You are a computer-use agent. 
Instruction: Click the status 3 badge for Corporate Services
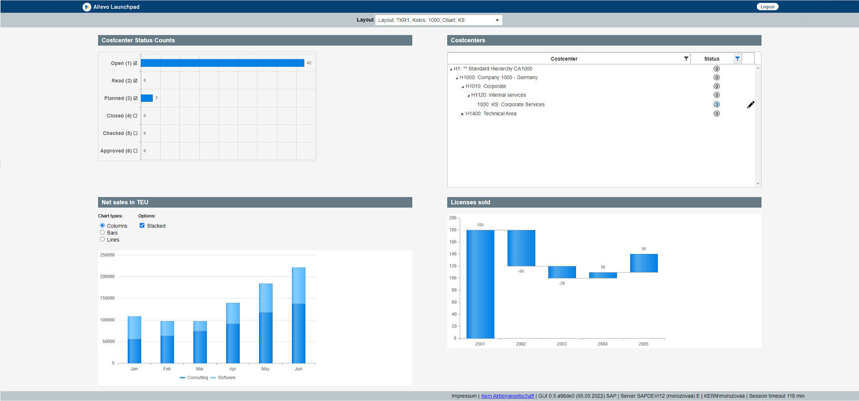click(x=717, y=105)
